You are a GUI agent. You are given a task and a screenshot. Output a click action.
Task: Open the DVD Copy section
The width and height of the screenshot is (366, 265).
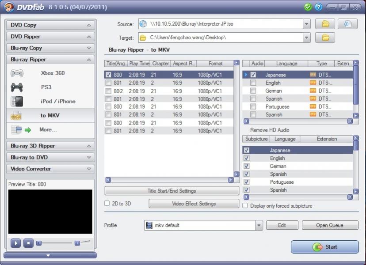[50, 25]
